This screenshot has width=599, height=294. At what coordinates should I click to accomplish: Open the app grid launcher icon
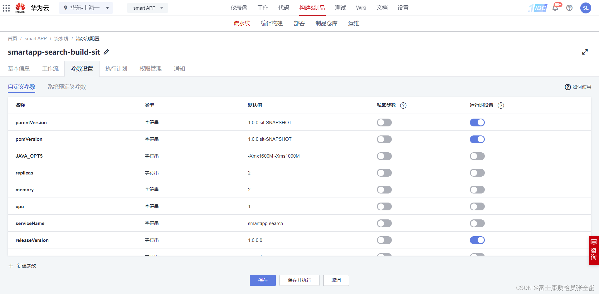point(6,8)
